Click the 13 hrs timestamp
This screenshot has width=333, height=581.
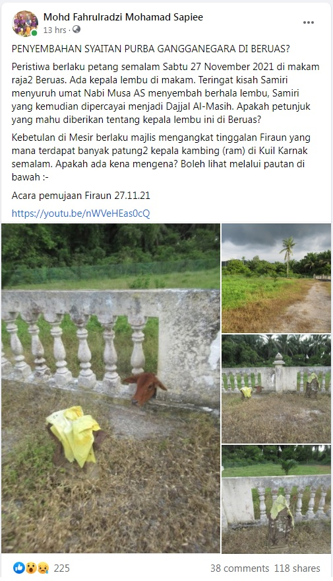[x=55, y=30]
